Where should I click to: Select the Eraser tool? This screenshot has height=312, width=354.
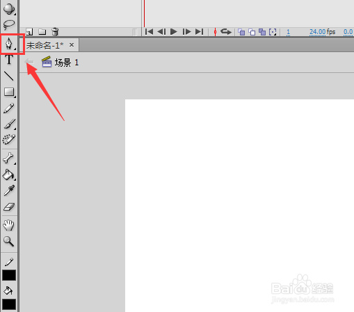[9, 207]
